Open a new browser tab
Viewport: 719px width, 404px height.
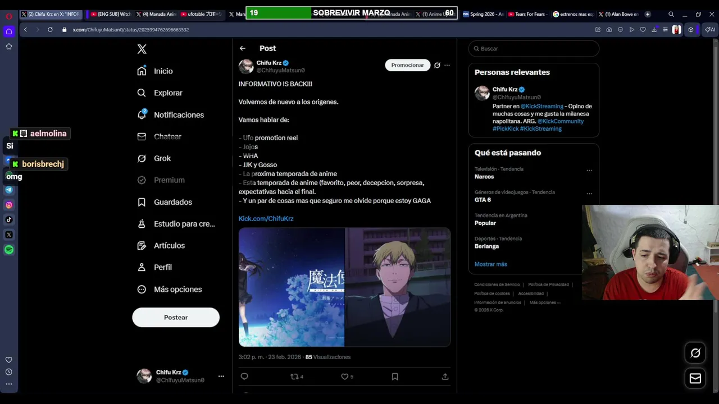[648, 14]
